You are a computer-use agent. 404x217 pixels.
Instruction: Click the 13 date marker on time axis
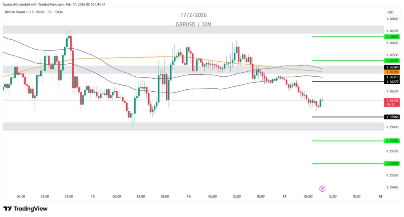(93, 196)
